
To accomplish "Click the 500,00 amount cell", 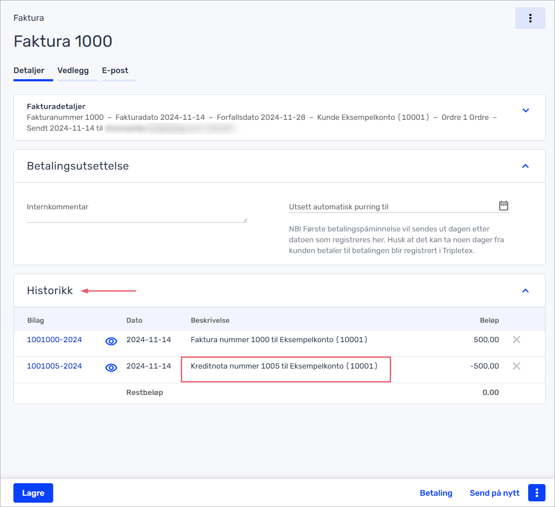I will coord(486,340).
